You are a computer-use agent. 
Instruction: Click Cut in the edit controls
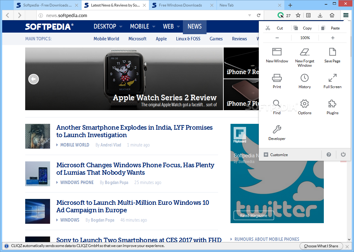coord(277,28)
